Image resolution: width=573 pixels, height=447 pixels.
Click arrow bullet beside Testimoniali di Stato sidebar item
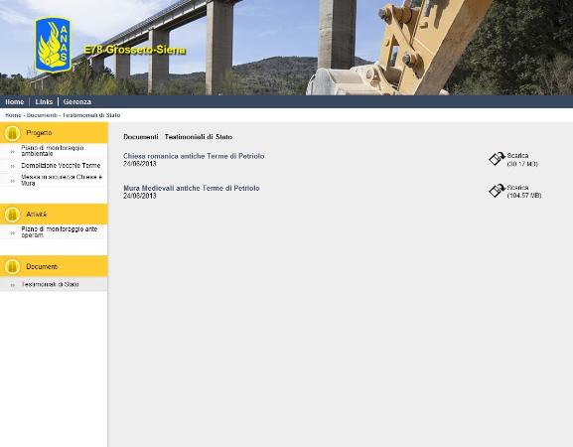click(x=13, y=285)
